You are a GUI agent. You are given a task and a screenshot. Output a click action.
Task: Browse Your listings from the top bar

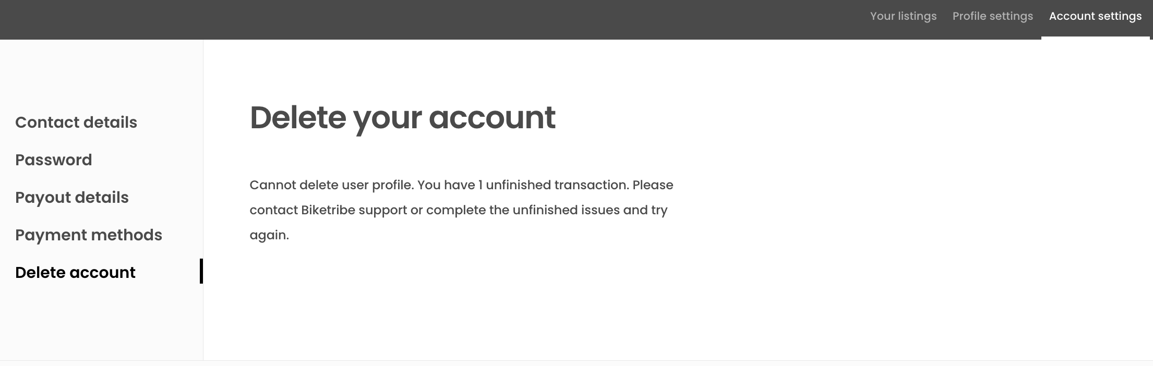[x=903, y=16]
